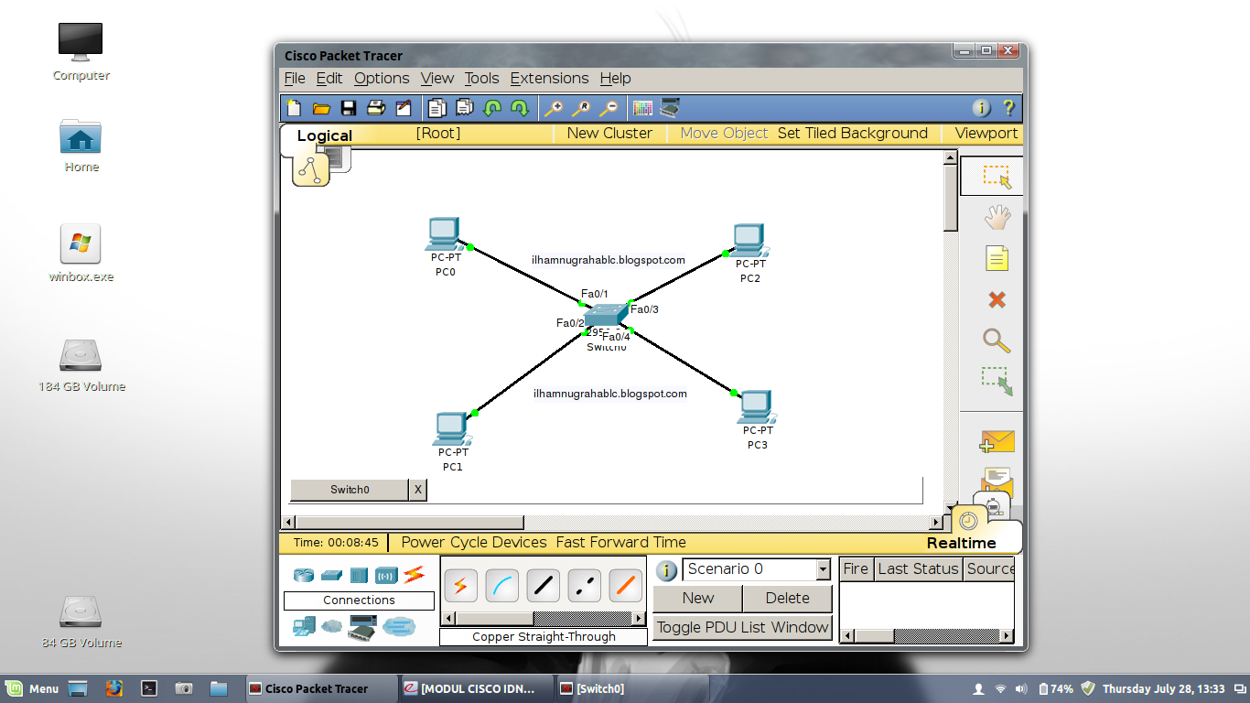Pick the Console cable connection
Image resolution: width=1250 pixels, height=703 pixels.
pyautogui.click(x=501, y=585)
